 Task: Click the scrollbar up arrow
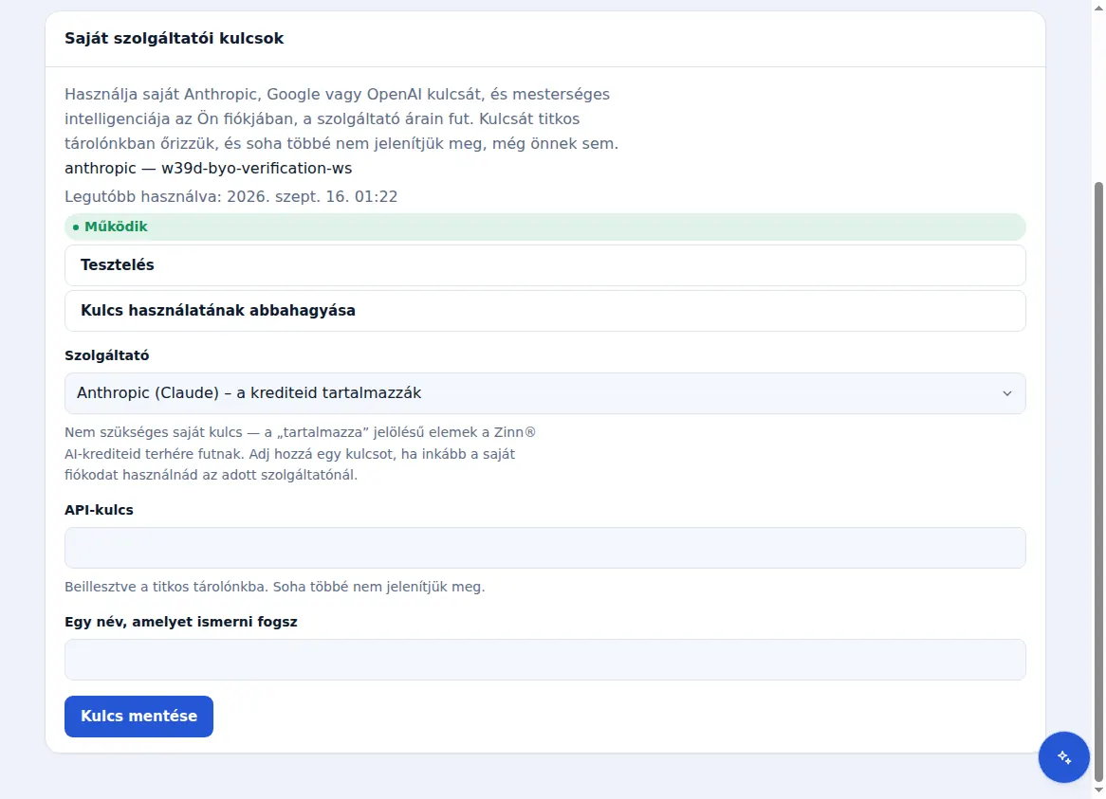[1098, 7]
